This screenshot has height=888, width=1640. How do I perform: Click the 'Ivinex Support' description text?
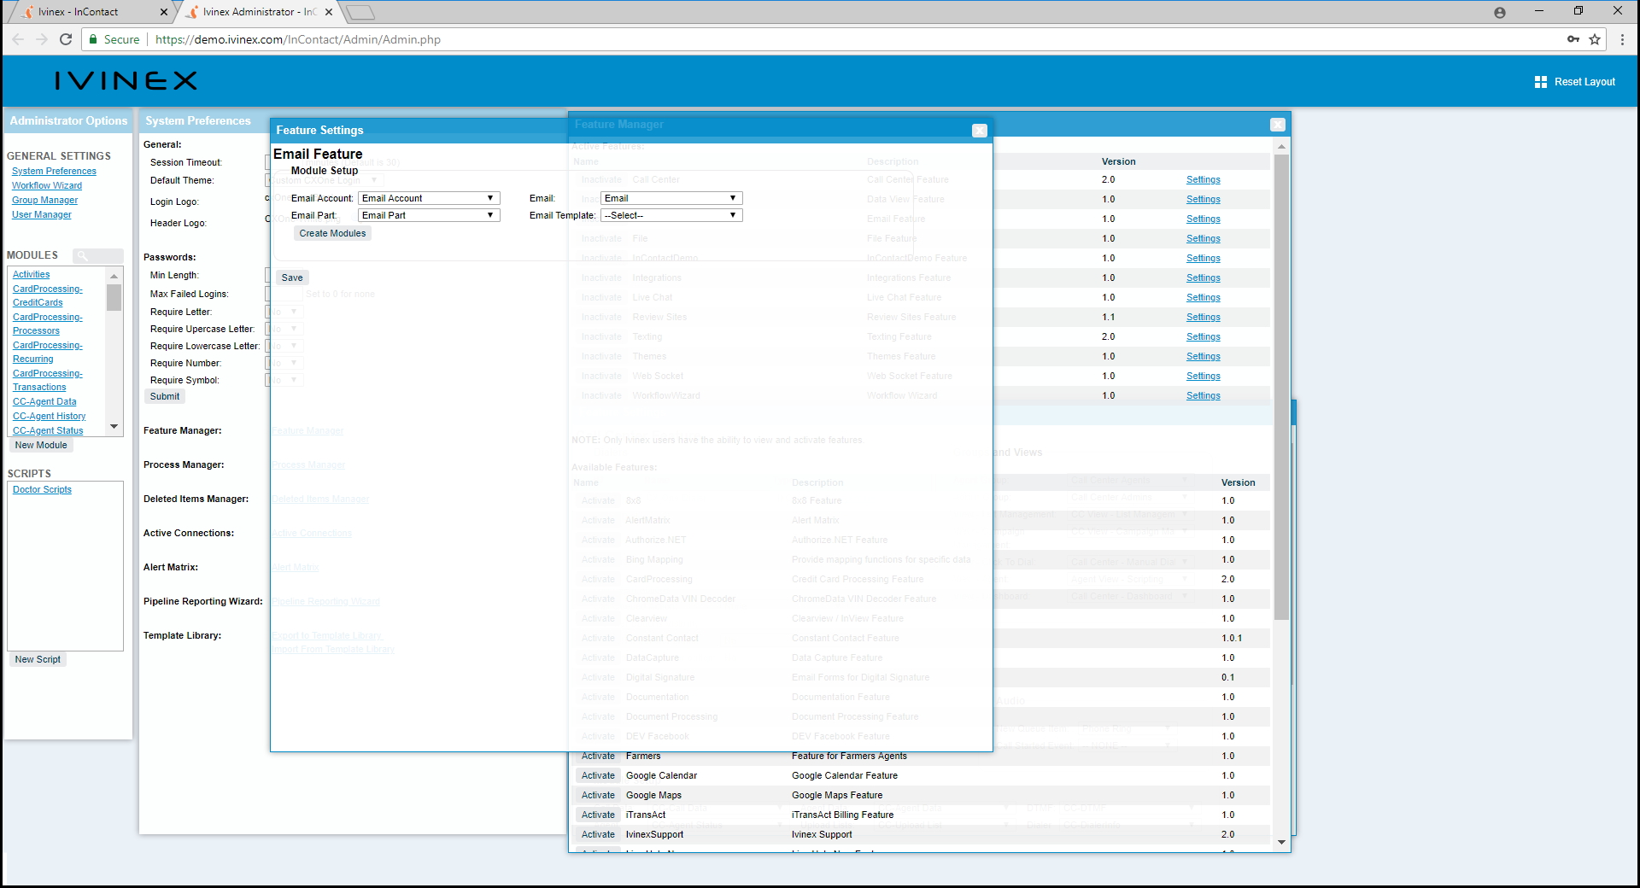click(822, 834)
